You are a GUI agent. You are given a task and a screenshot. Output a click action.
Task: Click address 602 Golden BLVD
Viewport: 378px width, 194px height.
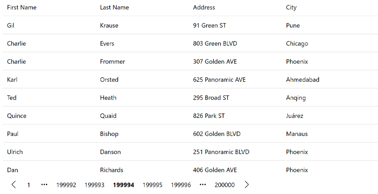tap(217, 134)
